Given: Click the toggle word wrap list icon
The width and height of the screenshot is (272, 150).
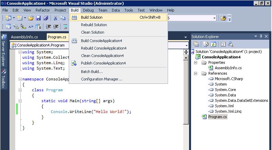Looking at the screenshot, I should pos(38,26).
